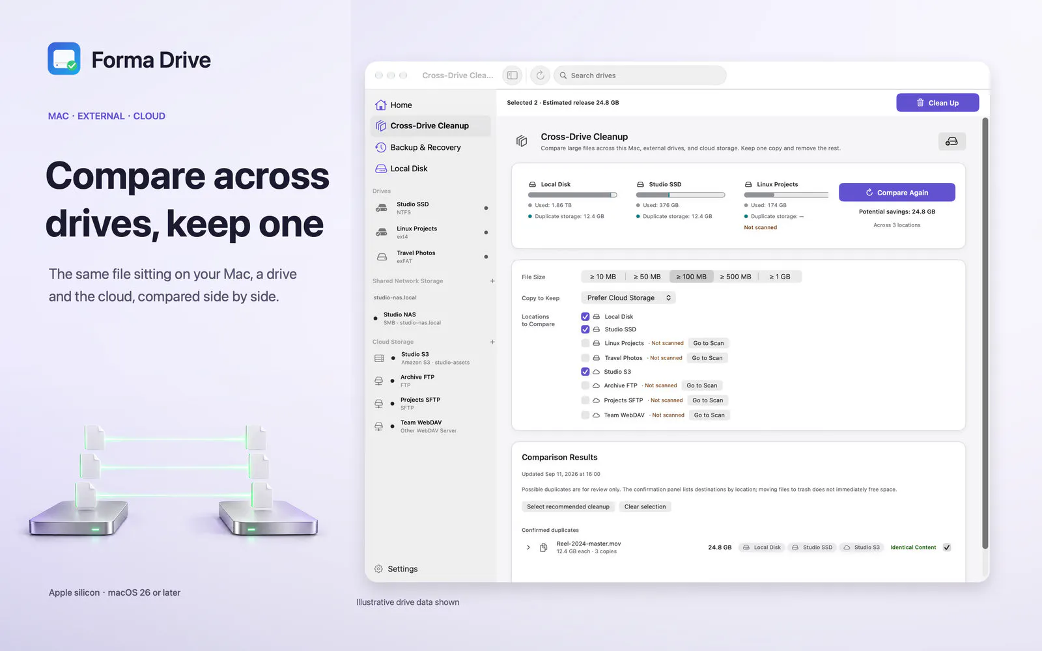Viewport: 1042px width, 651px height.
Task: Click the Clear selection button
Action: 645,506
